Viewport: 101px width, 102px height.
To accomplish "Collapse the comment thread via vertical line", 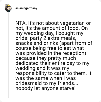I will coord(8,55).
